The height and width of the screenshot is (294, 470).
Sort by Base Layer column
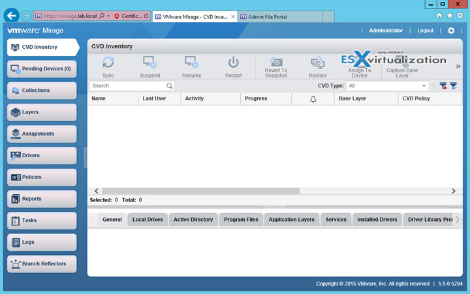pos(366,98)
